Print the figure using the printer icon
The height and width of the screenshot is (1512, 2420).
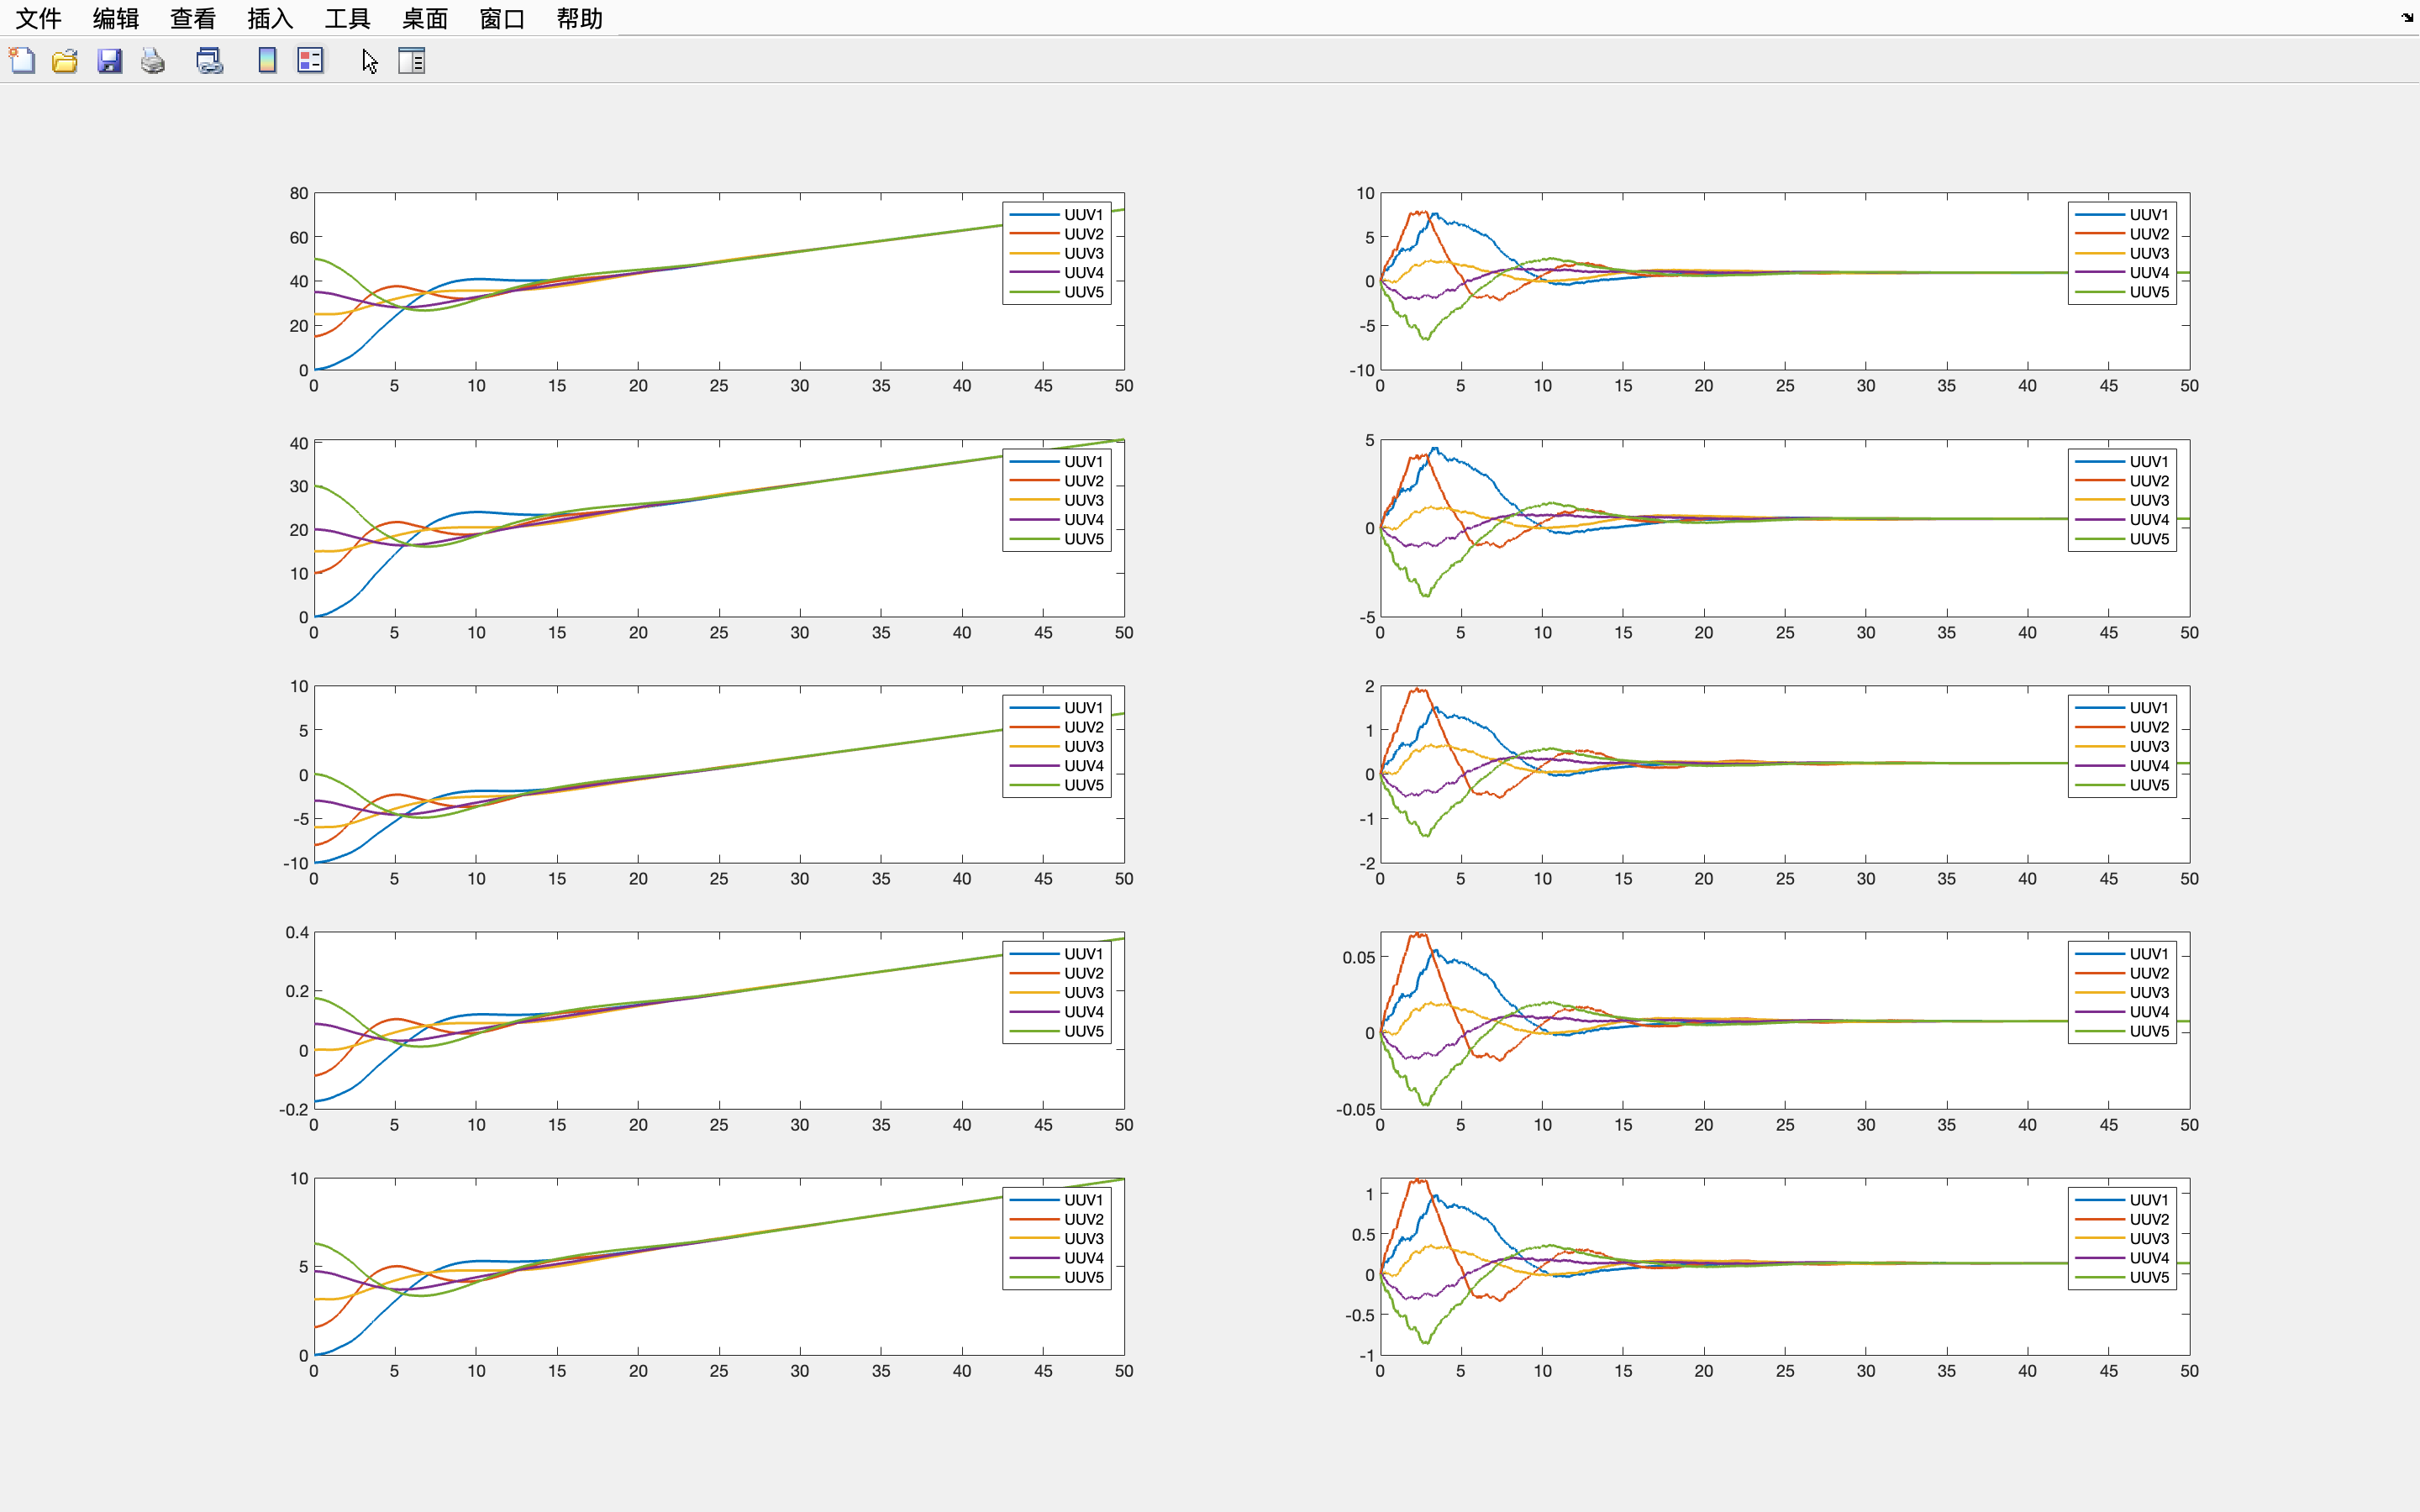[x=153, y=61]
